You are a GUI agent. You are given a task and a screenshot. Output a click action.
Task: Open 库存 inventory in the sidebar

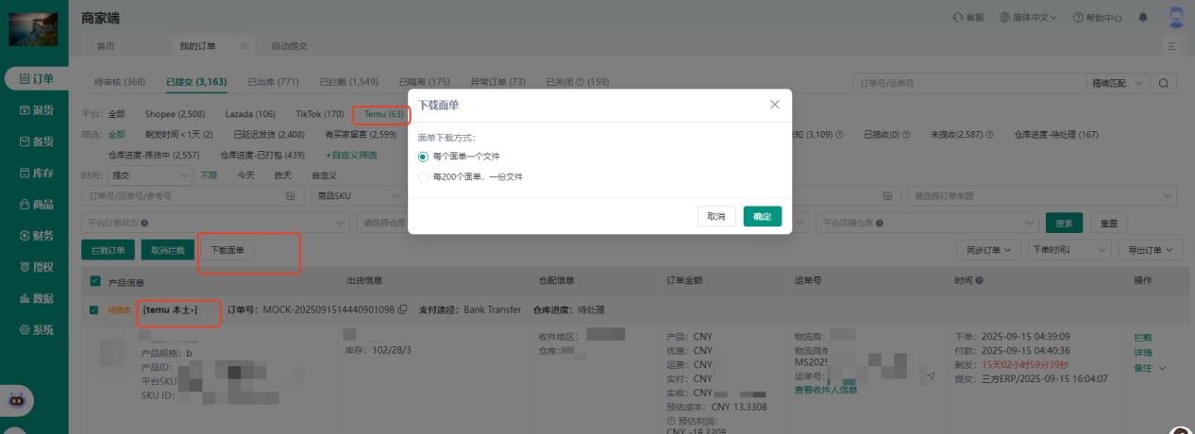[x=36, y=173]
